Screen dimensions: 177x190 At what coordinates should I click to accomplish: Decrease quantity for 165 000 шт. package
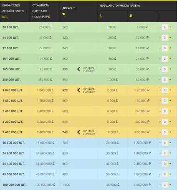pos(160,69)
